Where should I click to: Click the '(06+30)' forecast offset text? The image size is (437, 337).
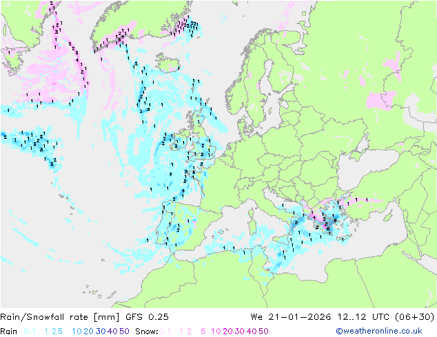tap(415, 317)
